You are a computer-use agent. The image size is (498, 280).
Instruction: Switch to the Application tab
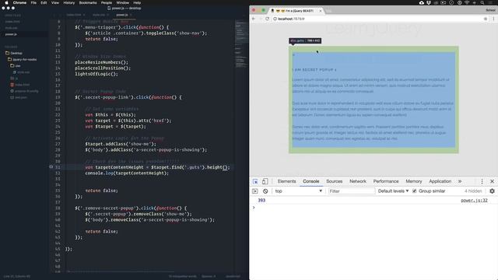point(440,181)
